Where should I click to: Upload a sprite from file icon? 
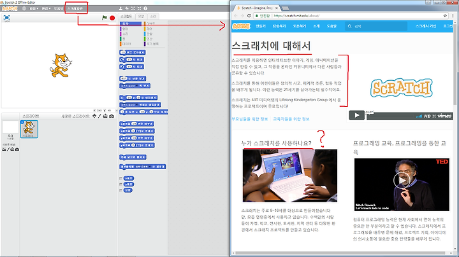point(105,116)
